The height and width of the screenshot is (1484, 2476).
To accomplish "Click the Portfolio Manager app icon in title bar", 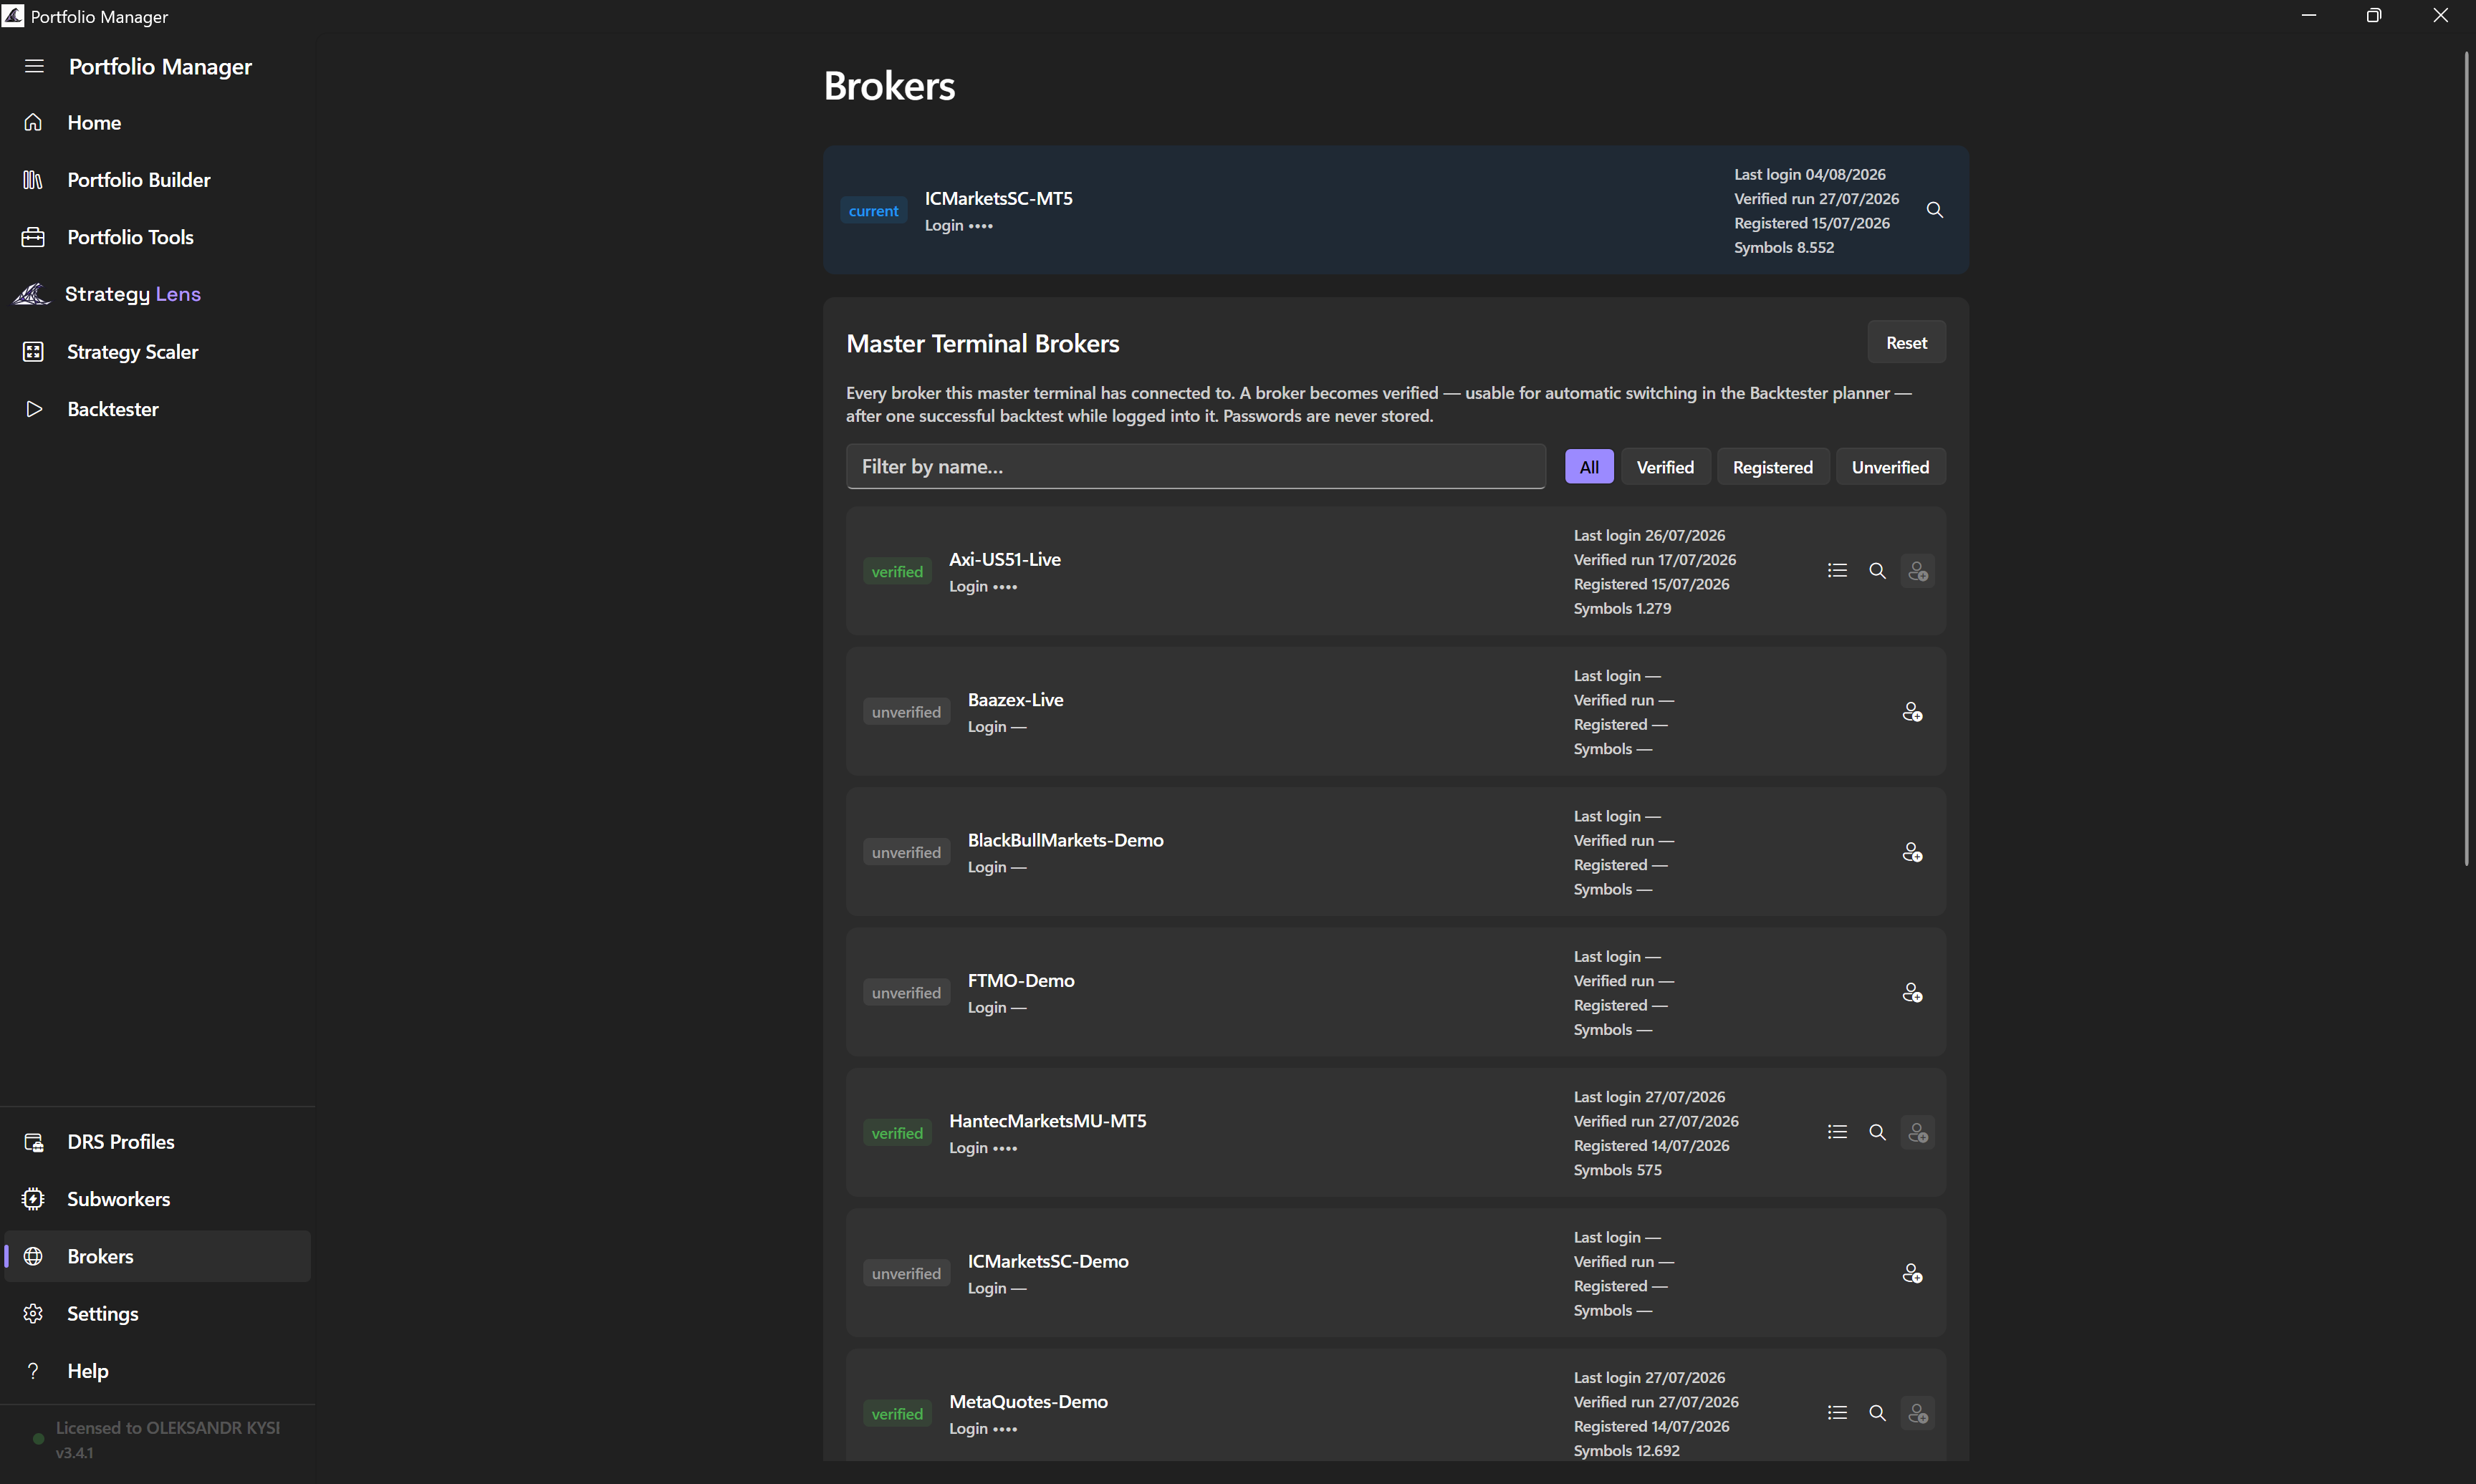I will [13, 16].
